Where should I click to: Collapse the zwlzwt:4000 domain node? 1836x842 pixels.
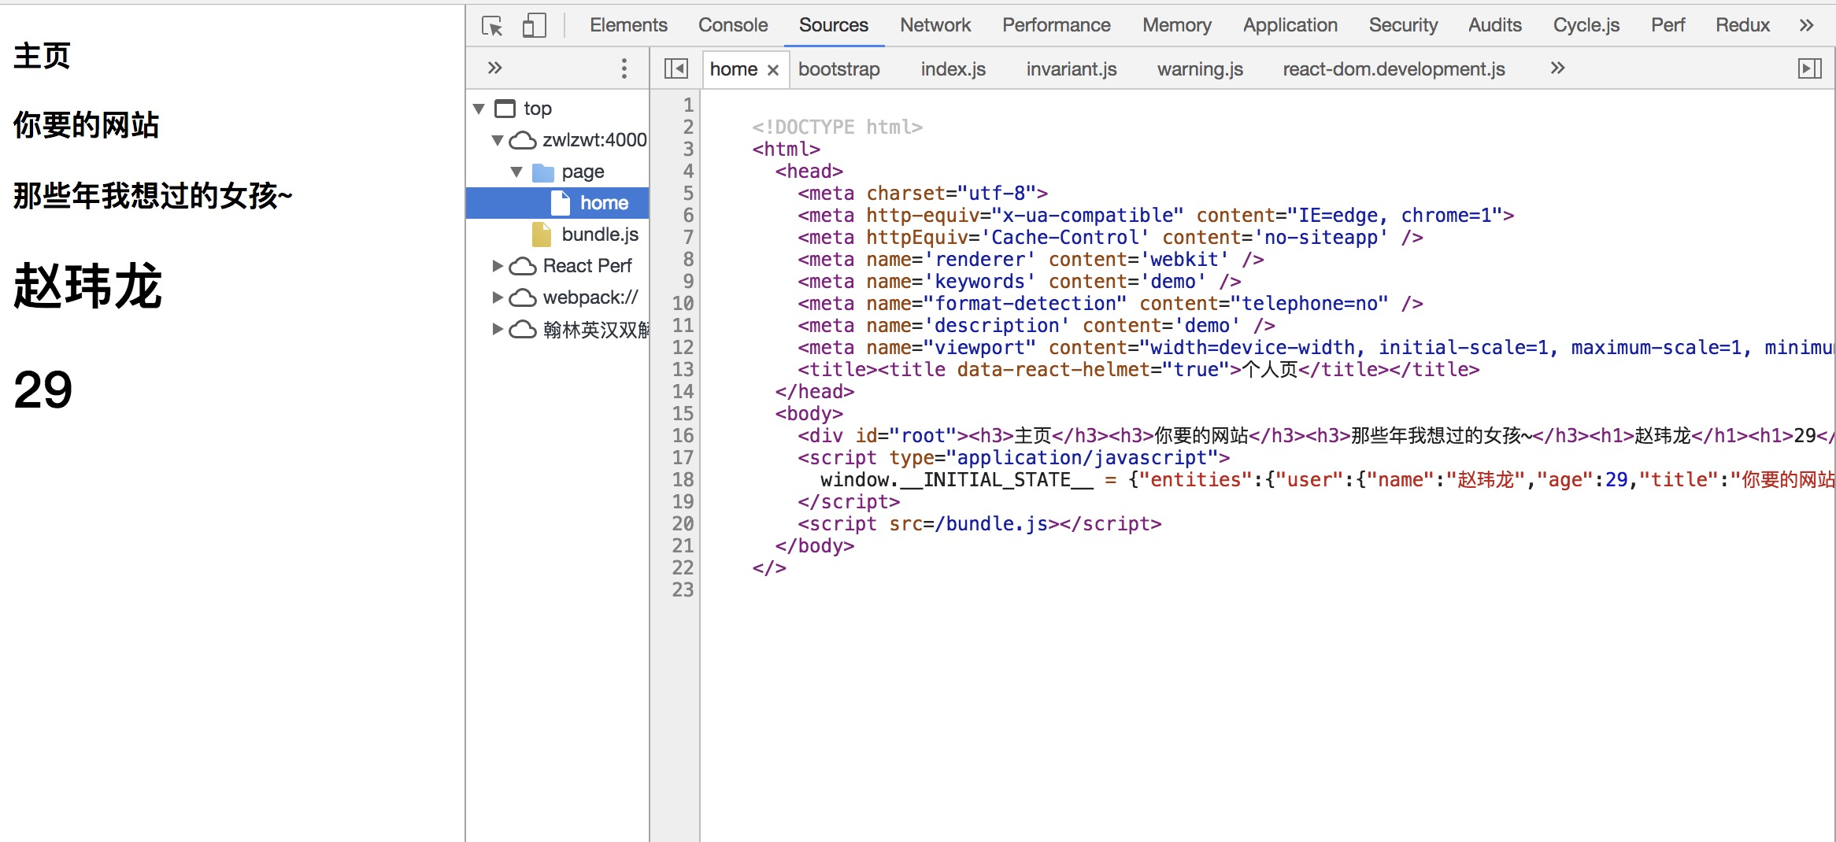tap(498, 140)
